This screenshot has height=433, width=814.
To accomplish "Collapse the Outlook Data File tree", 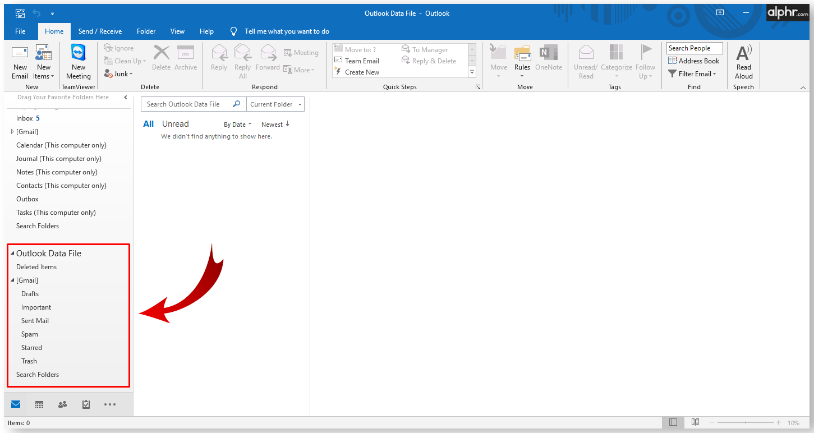I will [x=12, y=254].
